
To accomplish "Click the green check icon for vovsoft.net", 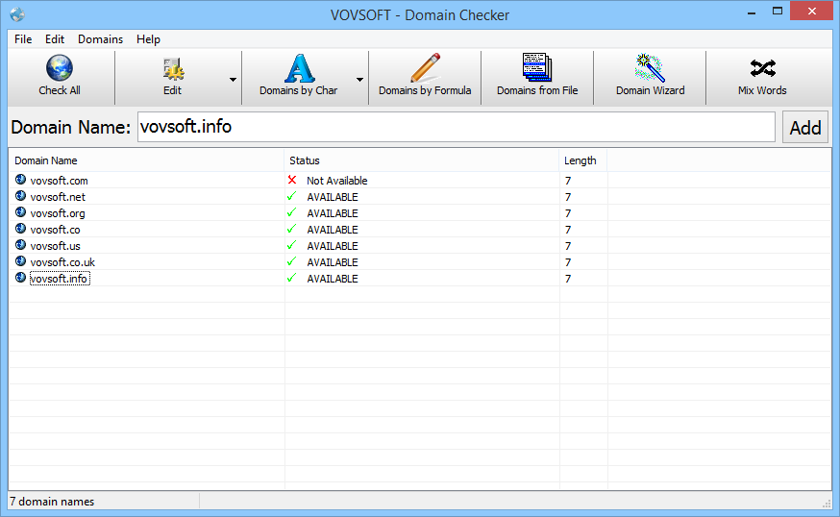I will (x=292, y=196).
